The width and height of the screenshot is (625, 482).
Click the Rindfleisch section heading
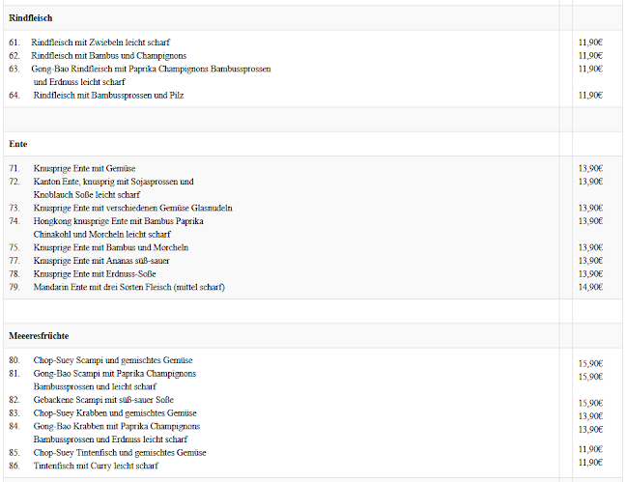coord(31,18)
